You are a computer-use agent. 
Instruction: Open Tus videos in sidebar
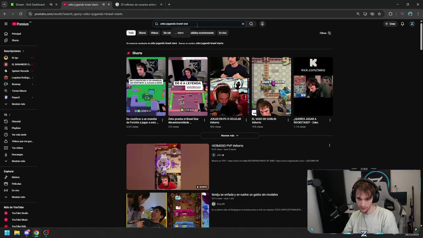[x=18, y=148]
